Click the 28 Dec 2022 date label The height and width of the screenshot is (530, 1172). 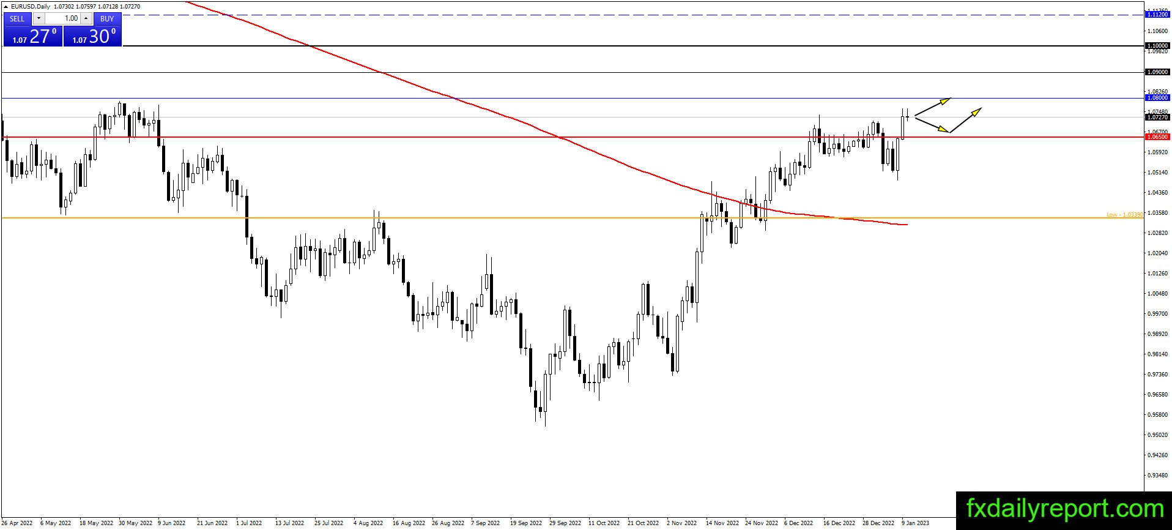point(878,523)
